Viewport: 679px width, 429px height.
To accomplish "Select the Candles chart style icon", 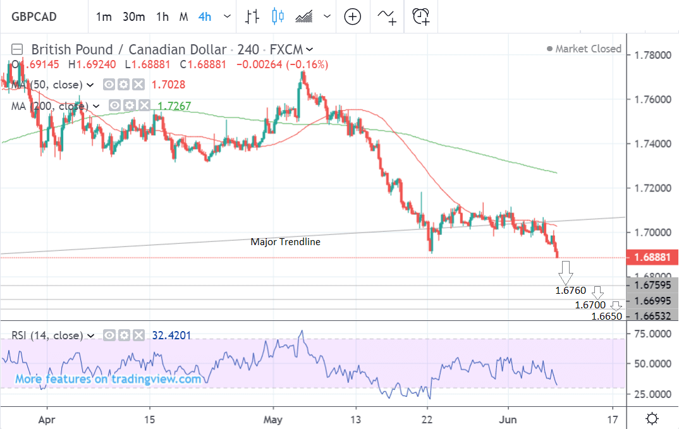I will 278,16.
